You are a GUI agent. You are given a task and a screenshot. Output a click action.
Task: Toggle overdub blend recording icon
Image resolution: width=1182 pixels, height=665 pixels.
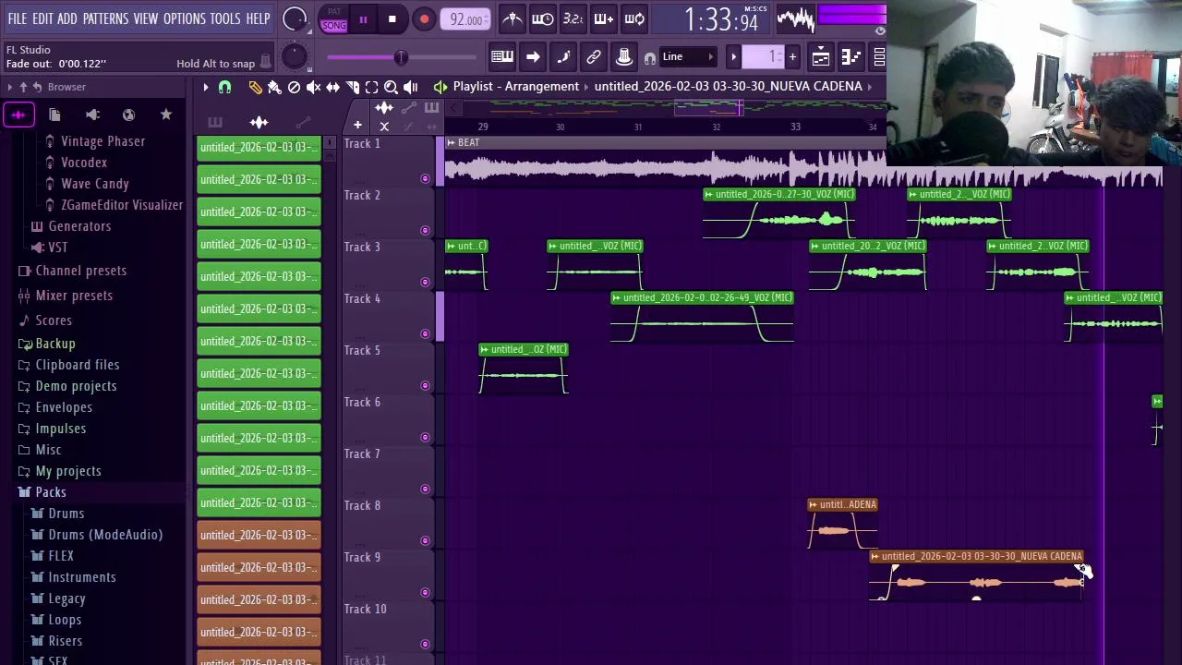(604, 18)
